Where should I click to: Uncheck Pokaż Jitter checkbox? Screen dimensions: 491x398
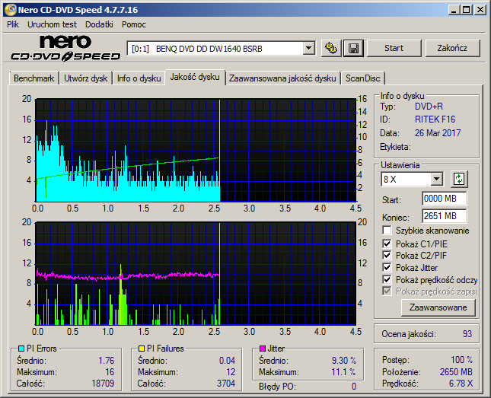click(387, 267)
